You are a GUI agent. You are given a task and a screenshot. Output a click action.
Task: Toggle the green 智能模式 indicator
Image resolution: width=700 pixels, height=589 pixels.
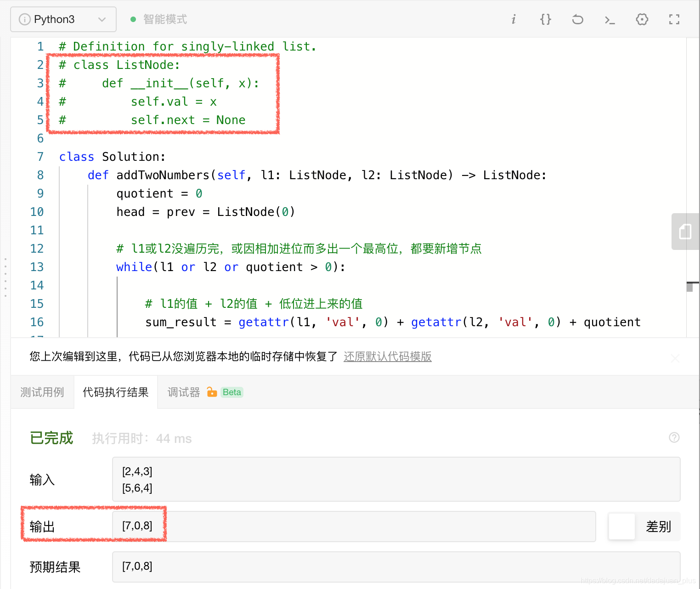133,19
